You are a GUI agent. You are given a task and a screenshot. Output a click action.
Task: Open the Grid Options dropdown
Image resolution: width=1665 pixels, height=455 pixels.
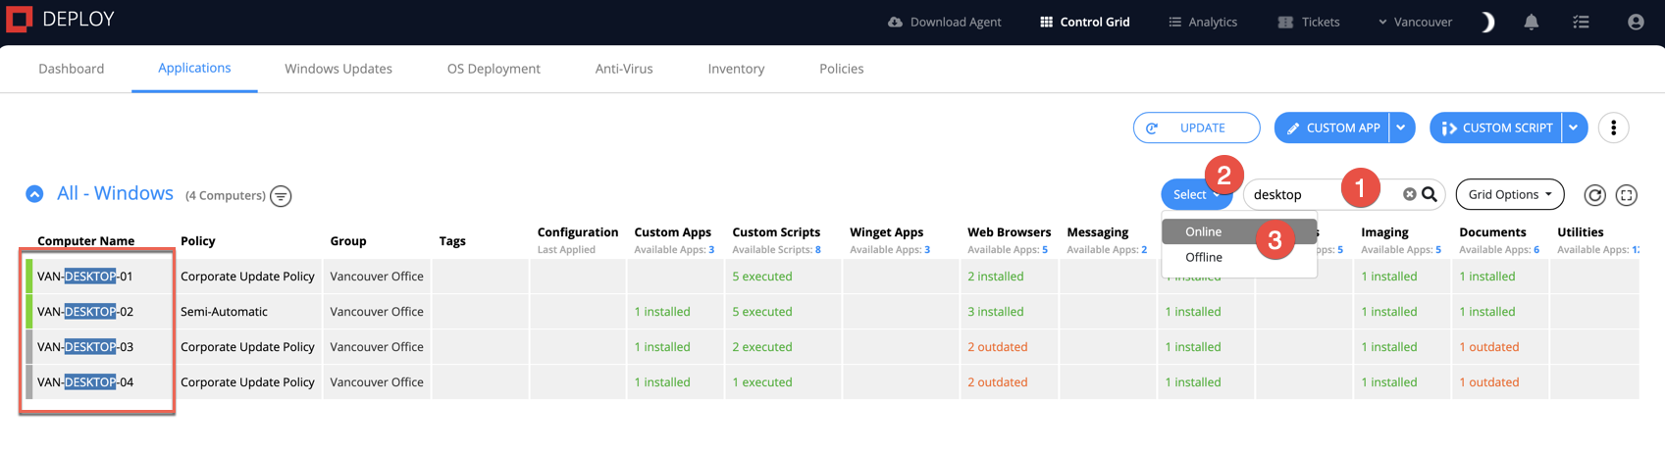tap(1510, 194)
